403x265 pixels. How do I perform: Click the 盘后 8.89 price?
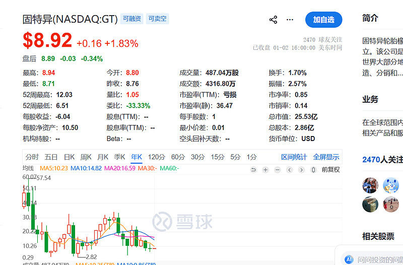tap(48, 58)
